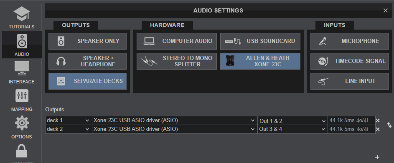Viewport: 394px width, 163px height.
Task: Toggle Separate Decks output mode
Action: click(87, 81)
